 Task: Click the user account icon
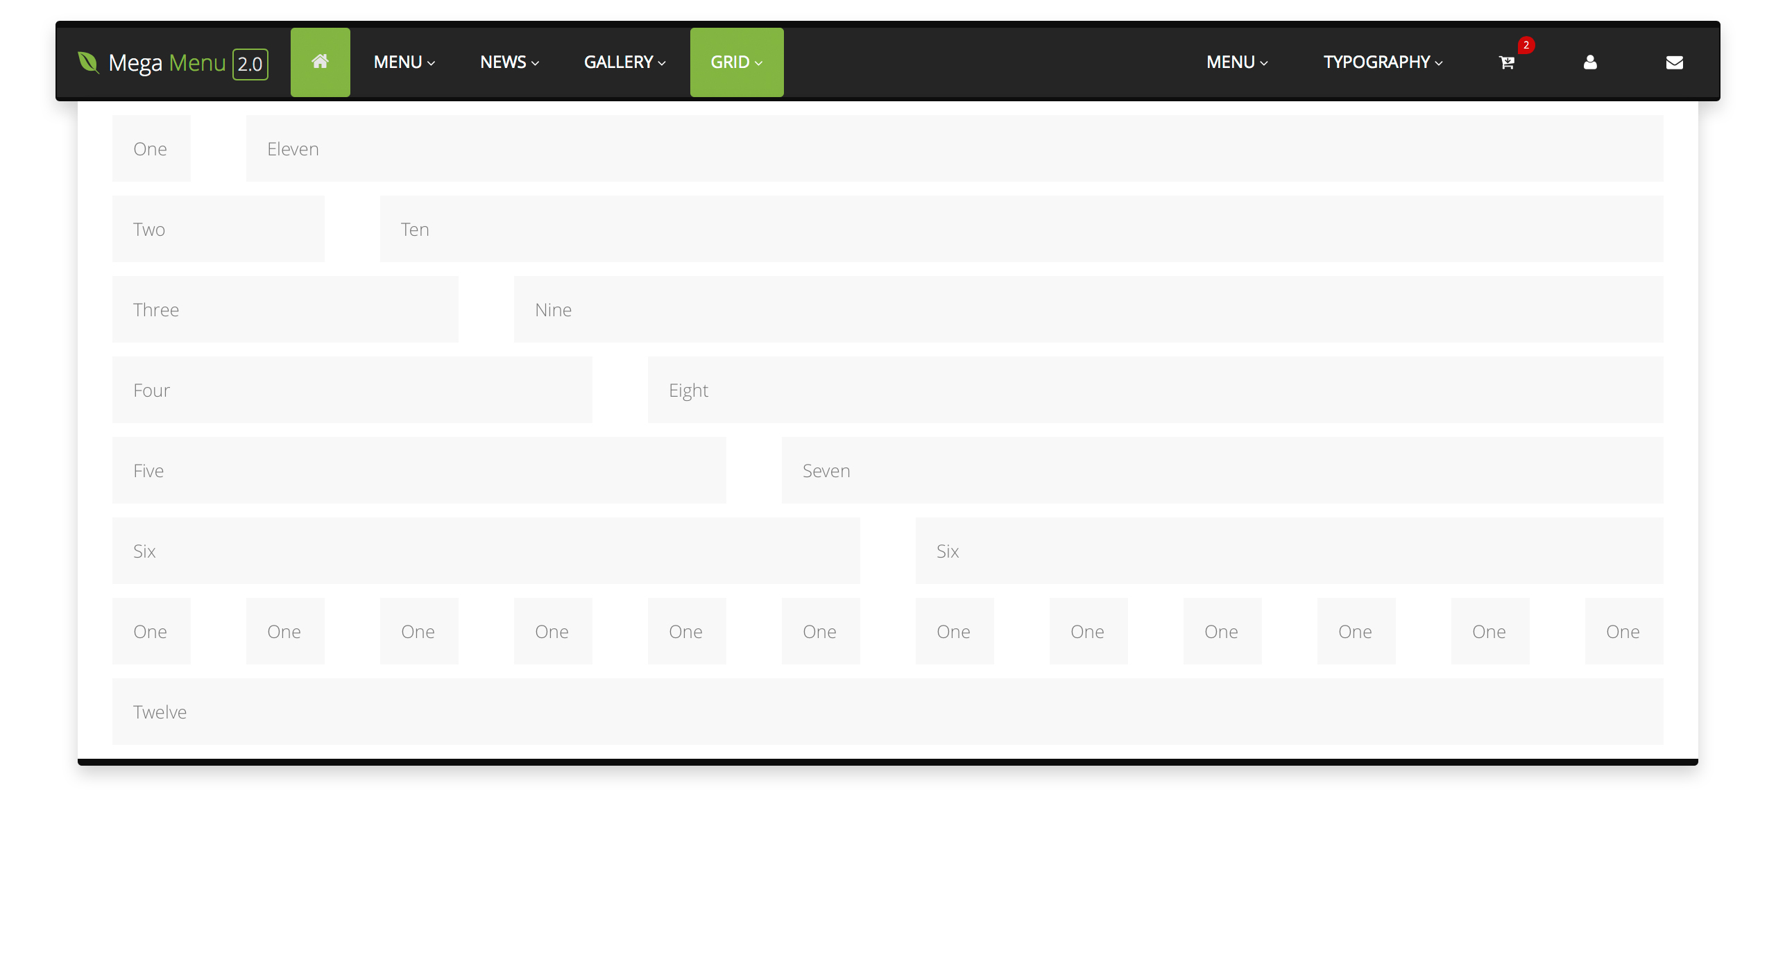point(1590,62)
